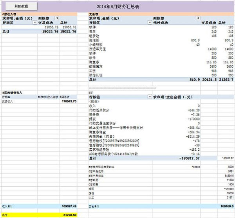Select the 代扣返点积分 row label
This screenshot has height=218, width=235.
pos(99,110)
